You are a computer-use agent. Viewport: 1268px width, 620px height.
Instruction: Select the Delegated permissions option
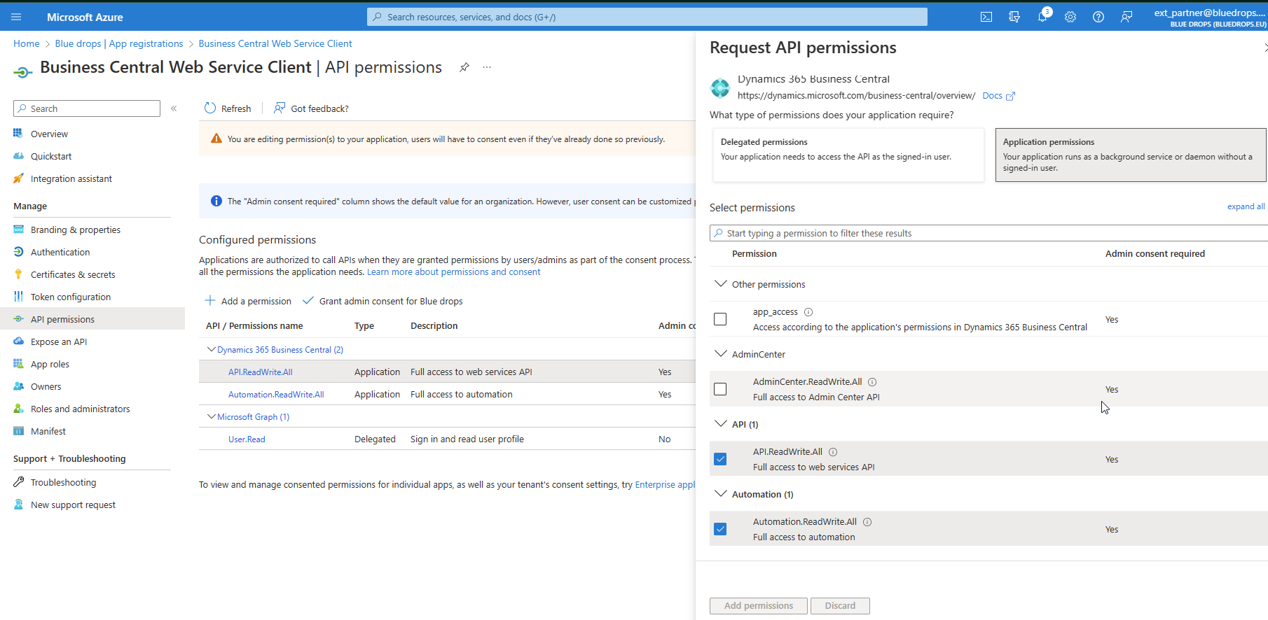pos(848,155)
